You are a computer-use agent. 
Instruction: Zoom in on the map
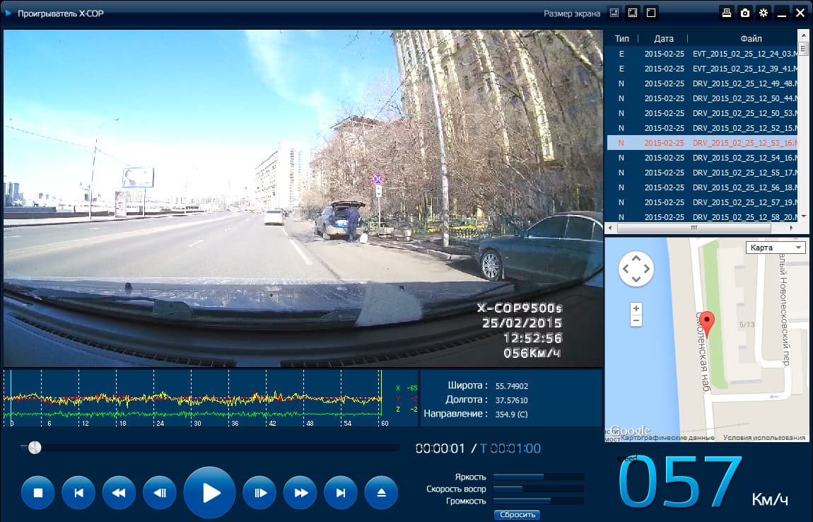tap(636, 308)
